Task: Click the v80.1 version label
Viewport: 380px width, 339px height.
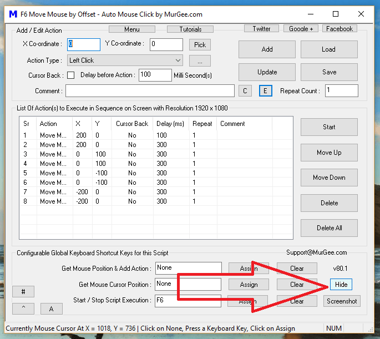Action: tap(340, 269)
